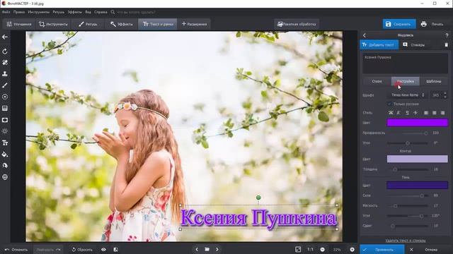Open the Стикеры tab

coord(413,45)
